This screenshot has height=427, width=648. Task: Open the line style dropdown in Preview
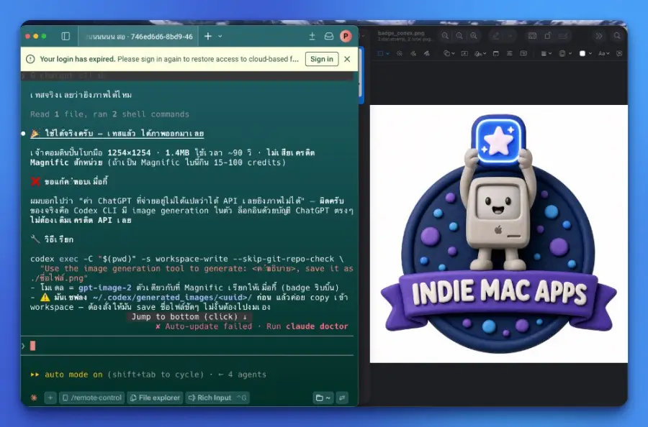(x=546, y=53)
